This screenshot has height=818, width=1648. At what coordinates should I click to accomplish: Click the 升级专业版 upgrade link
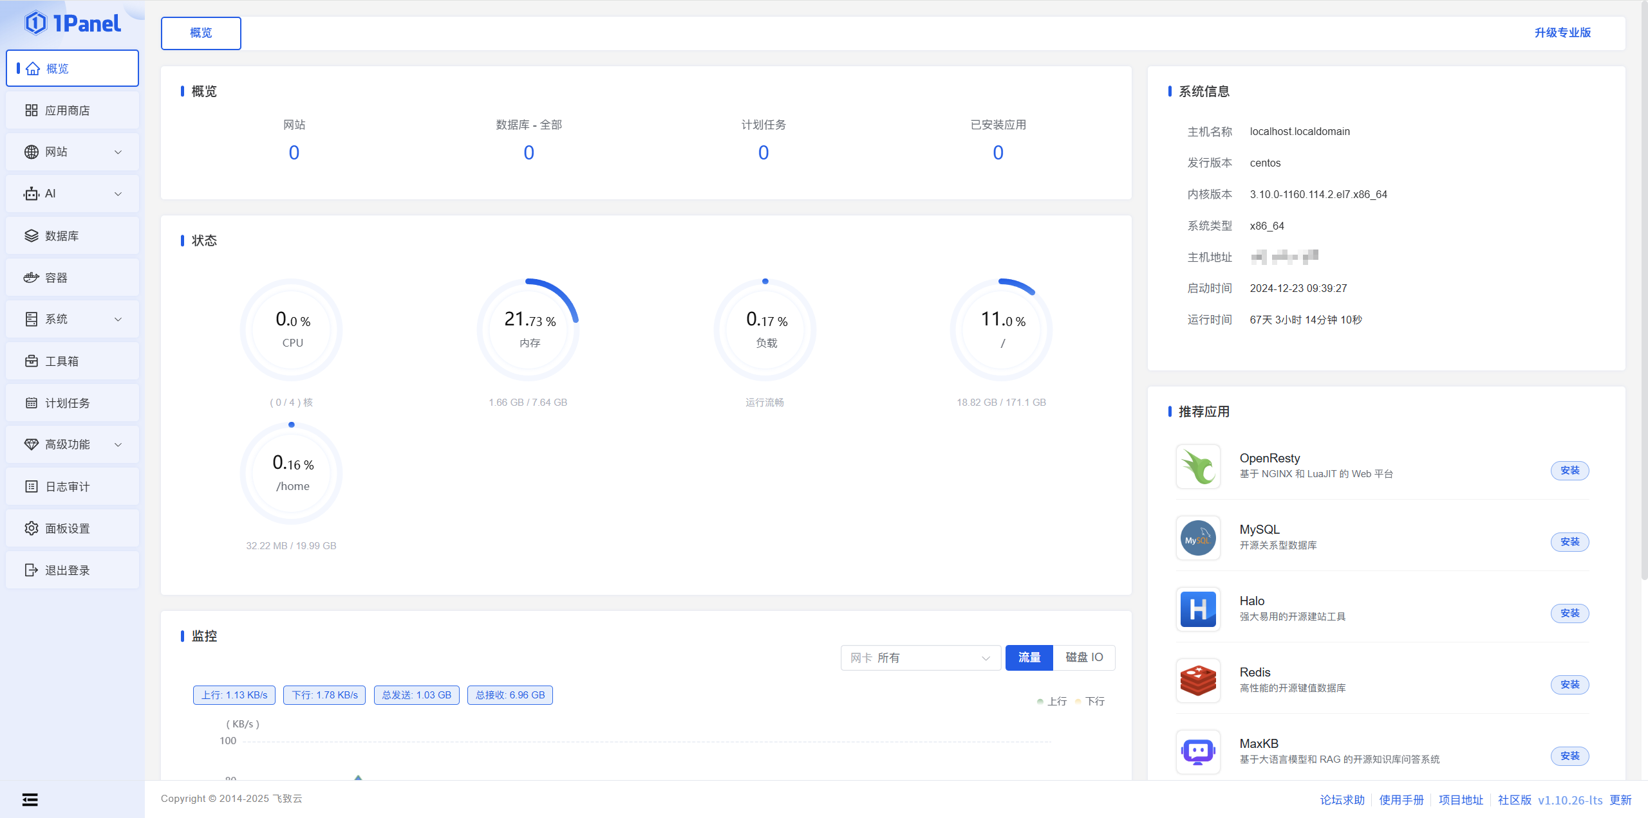tap(1562, 33)
